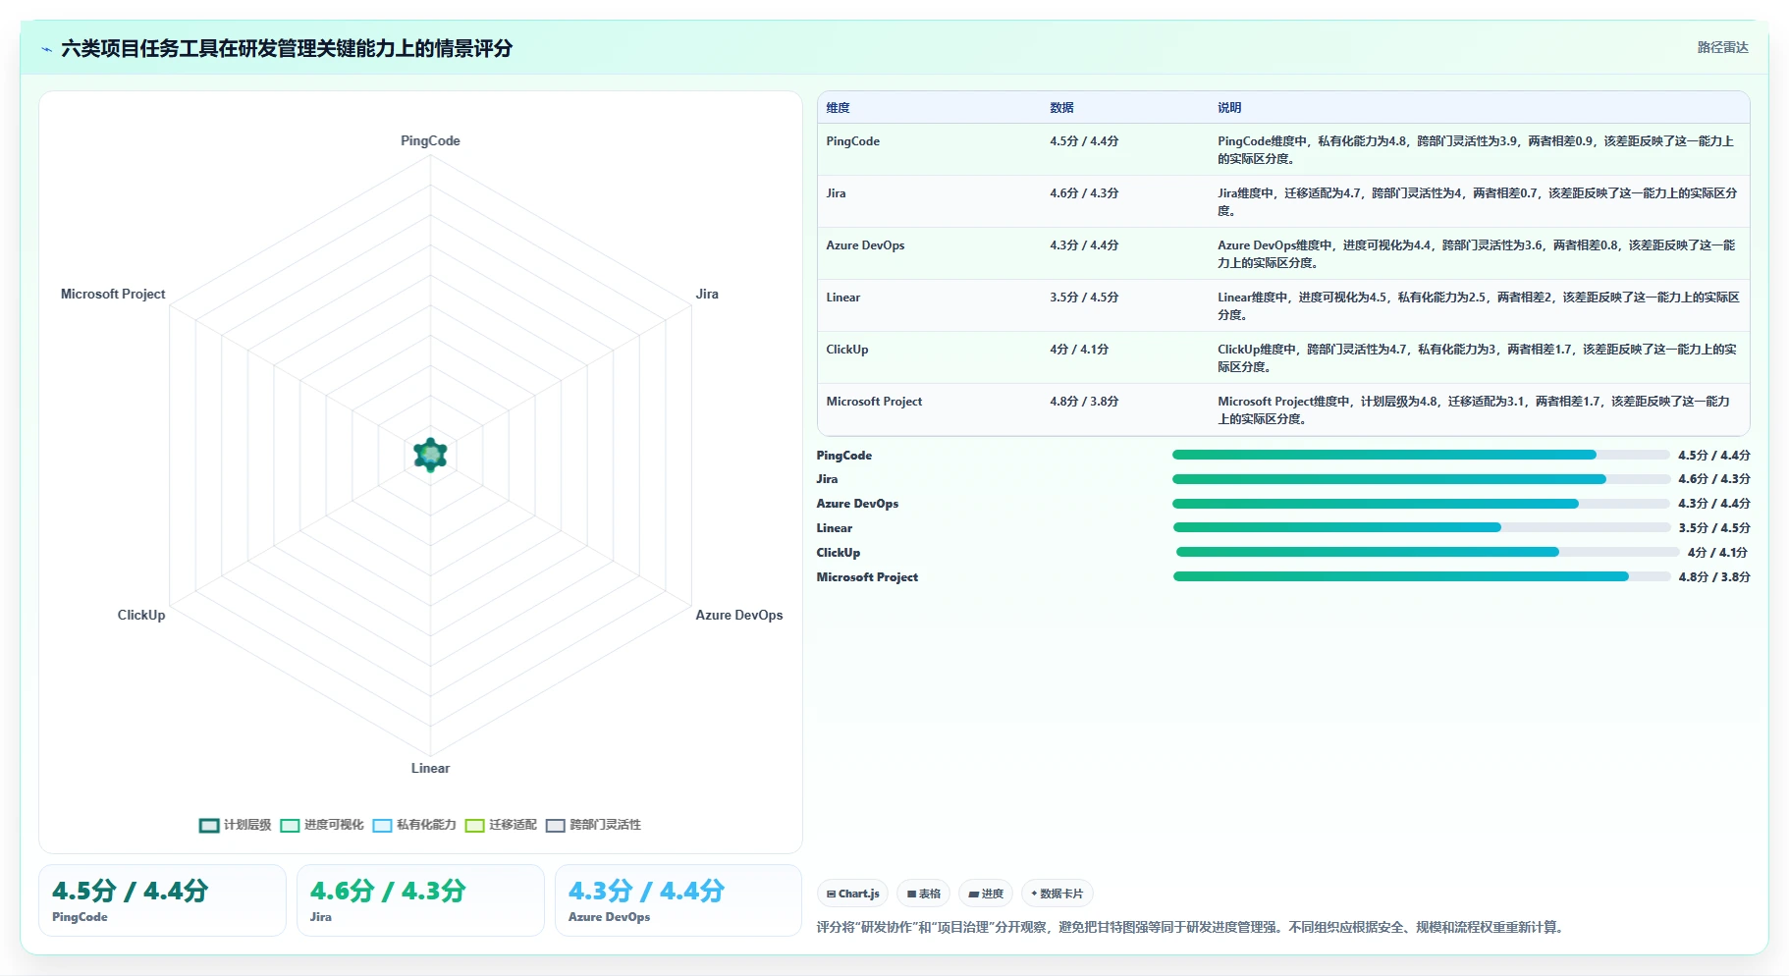Click the ClickUp label in the bar list

[839, 553]
